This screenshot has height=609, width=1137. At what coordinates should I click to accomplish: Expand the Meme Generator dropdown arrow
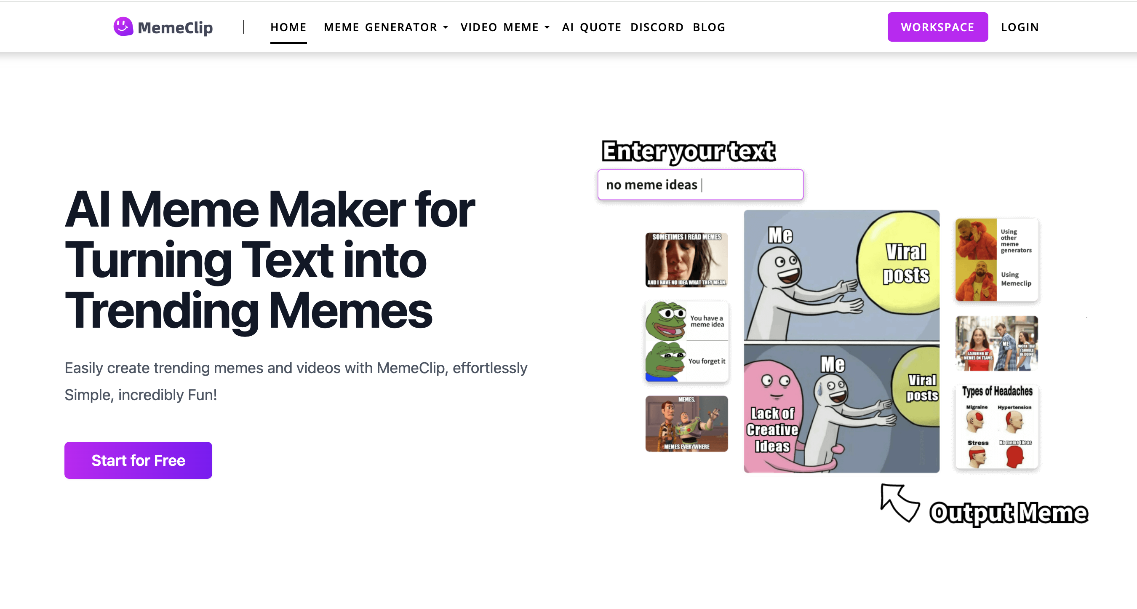click(x=446, y=27)
